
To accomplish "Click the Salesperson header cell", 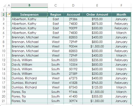I will click(29, 15).
